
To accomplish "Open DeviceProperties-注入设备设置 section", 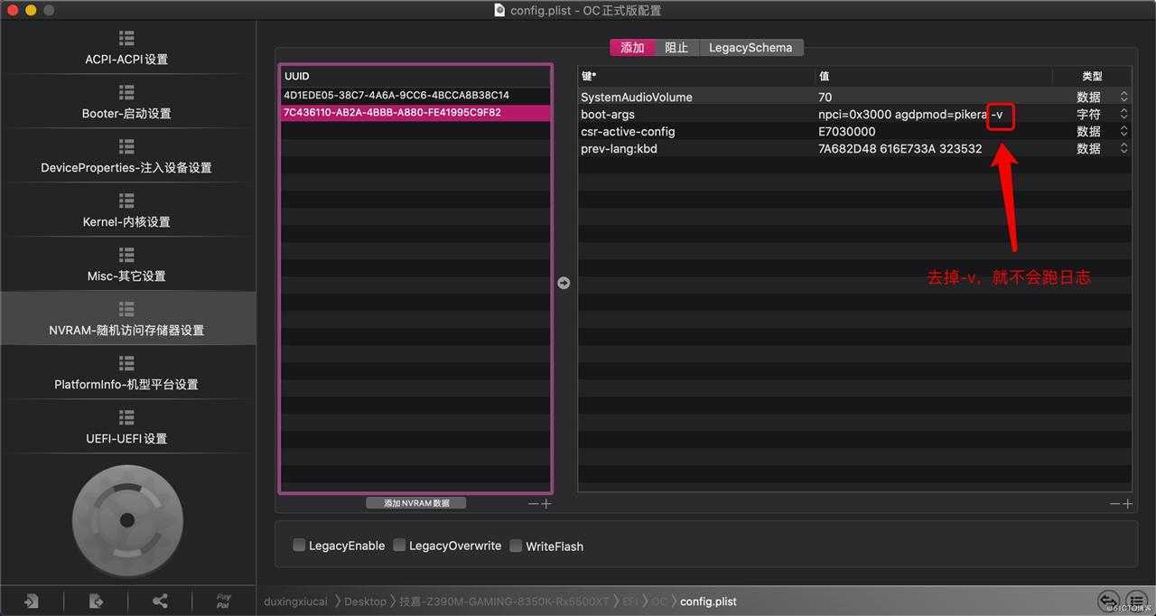I will point(126,156).
